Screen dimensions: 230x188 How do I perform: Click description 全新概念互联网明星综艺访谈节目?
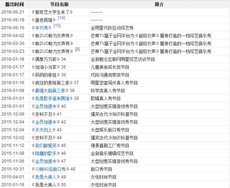[x=123, y=59]
